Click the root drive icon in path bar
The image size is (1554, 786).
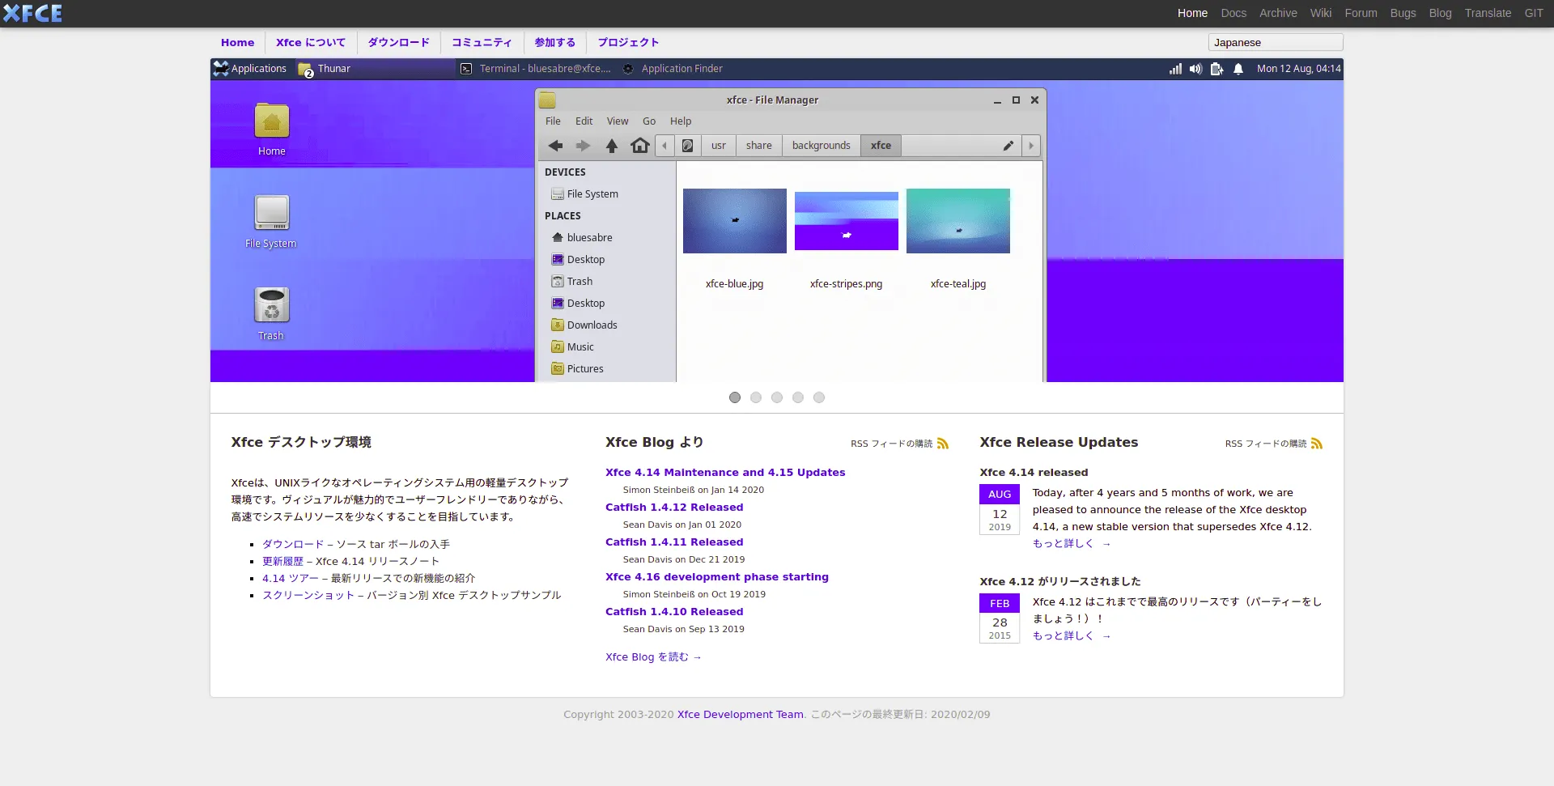coord(687,146)
